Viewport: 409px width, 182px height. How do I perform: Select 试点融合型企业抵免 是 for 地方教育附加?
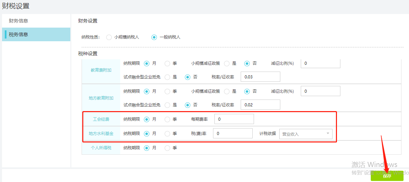[x=167, y=105]
